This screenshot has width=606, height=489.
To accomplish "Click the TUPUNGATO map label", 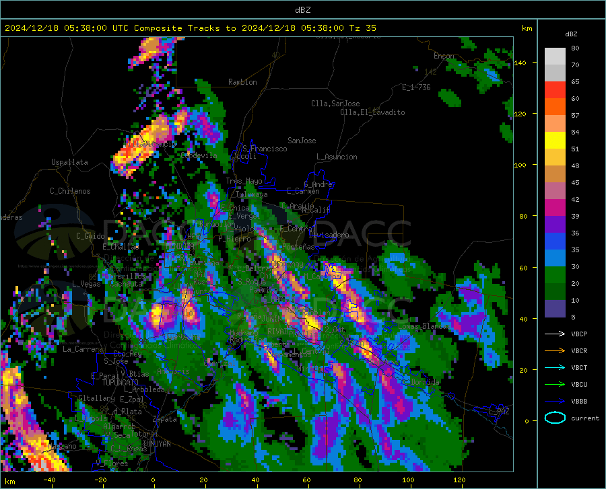I will [121, 383].
